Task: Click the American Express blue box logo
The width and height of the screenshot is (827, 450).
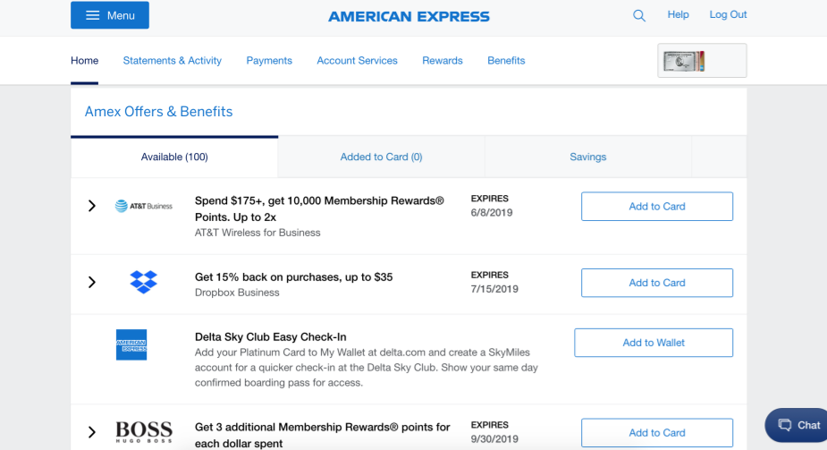Action: [x=131, y=344]
